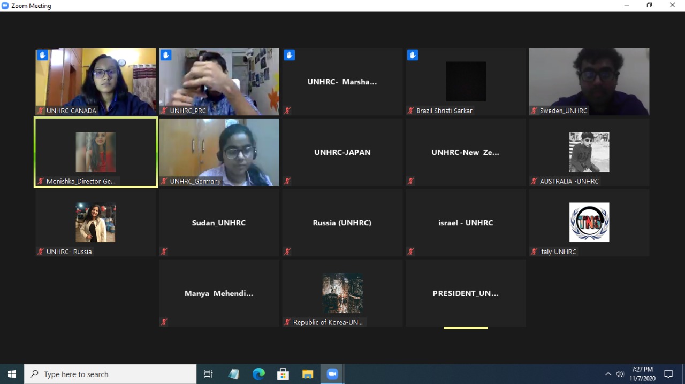Click the "Republic of Korea-UN..." name label
The height and width of the screenshot is (384, 685).
(x=328, y=322)
